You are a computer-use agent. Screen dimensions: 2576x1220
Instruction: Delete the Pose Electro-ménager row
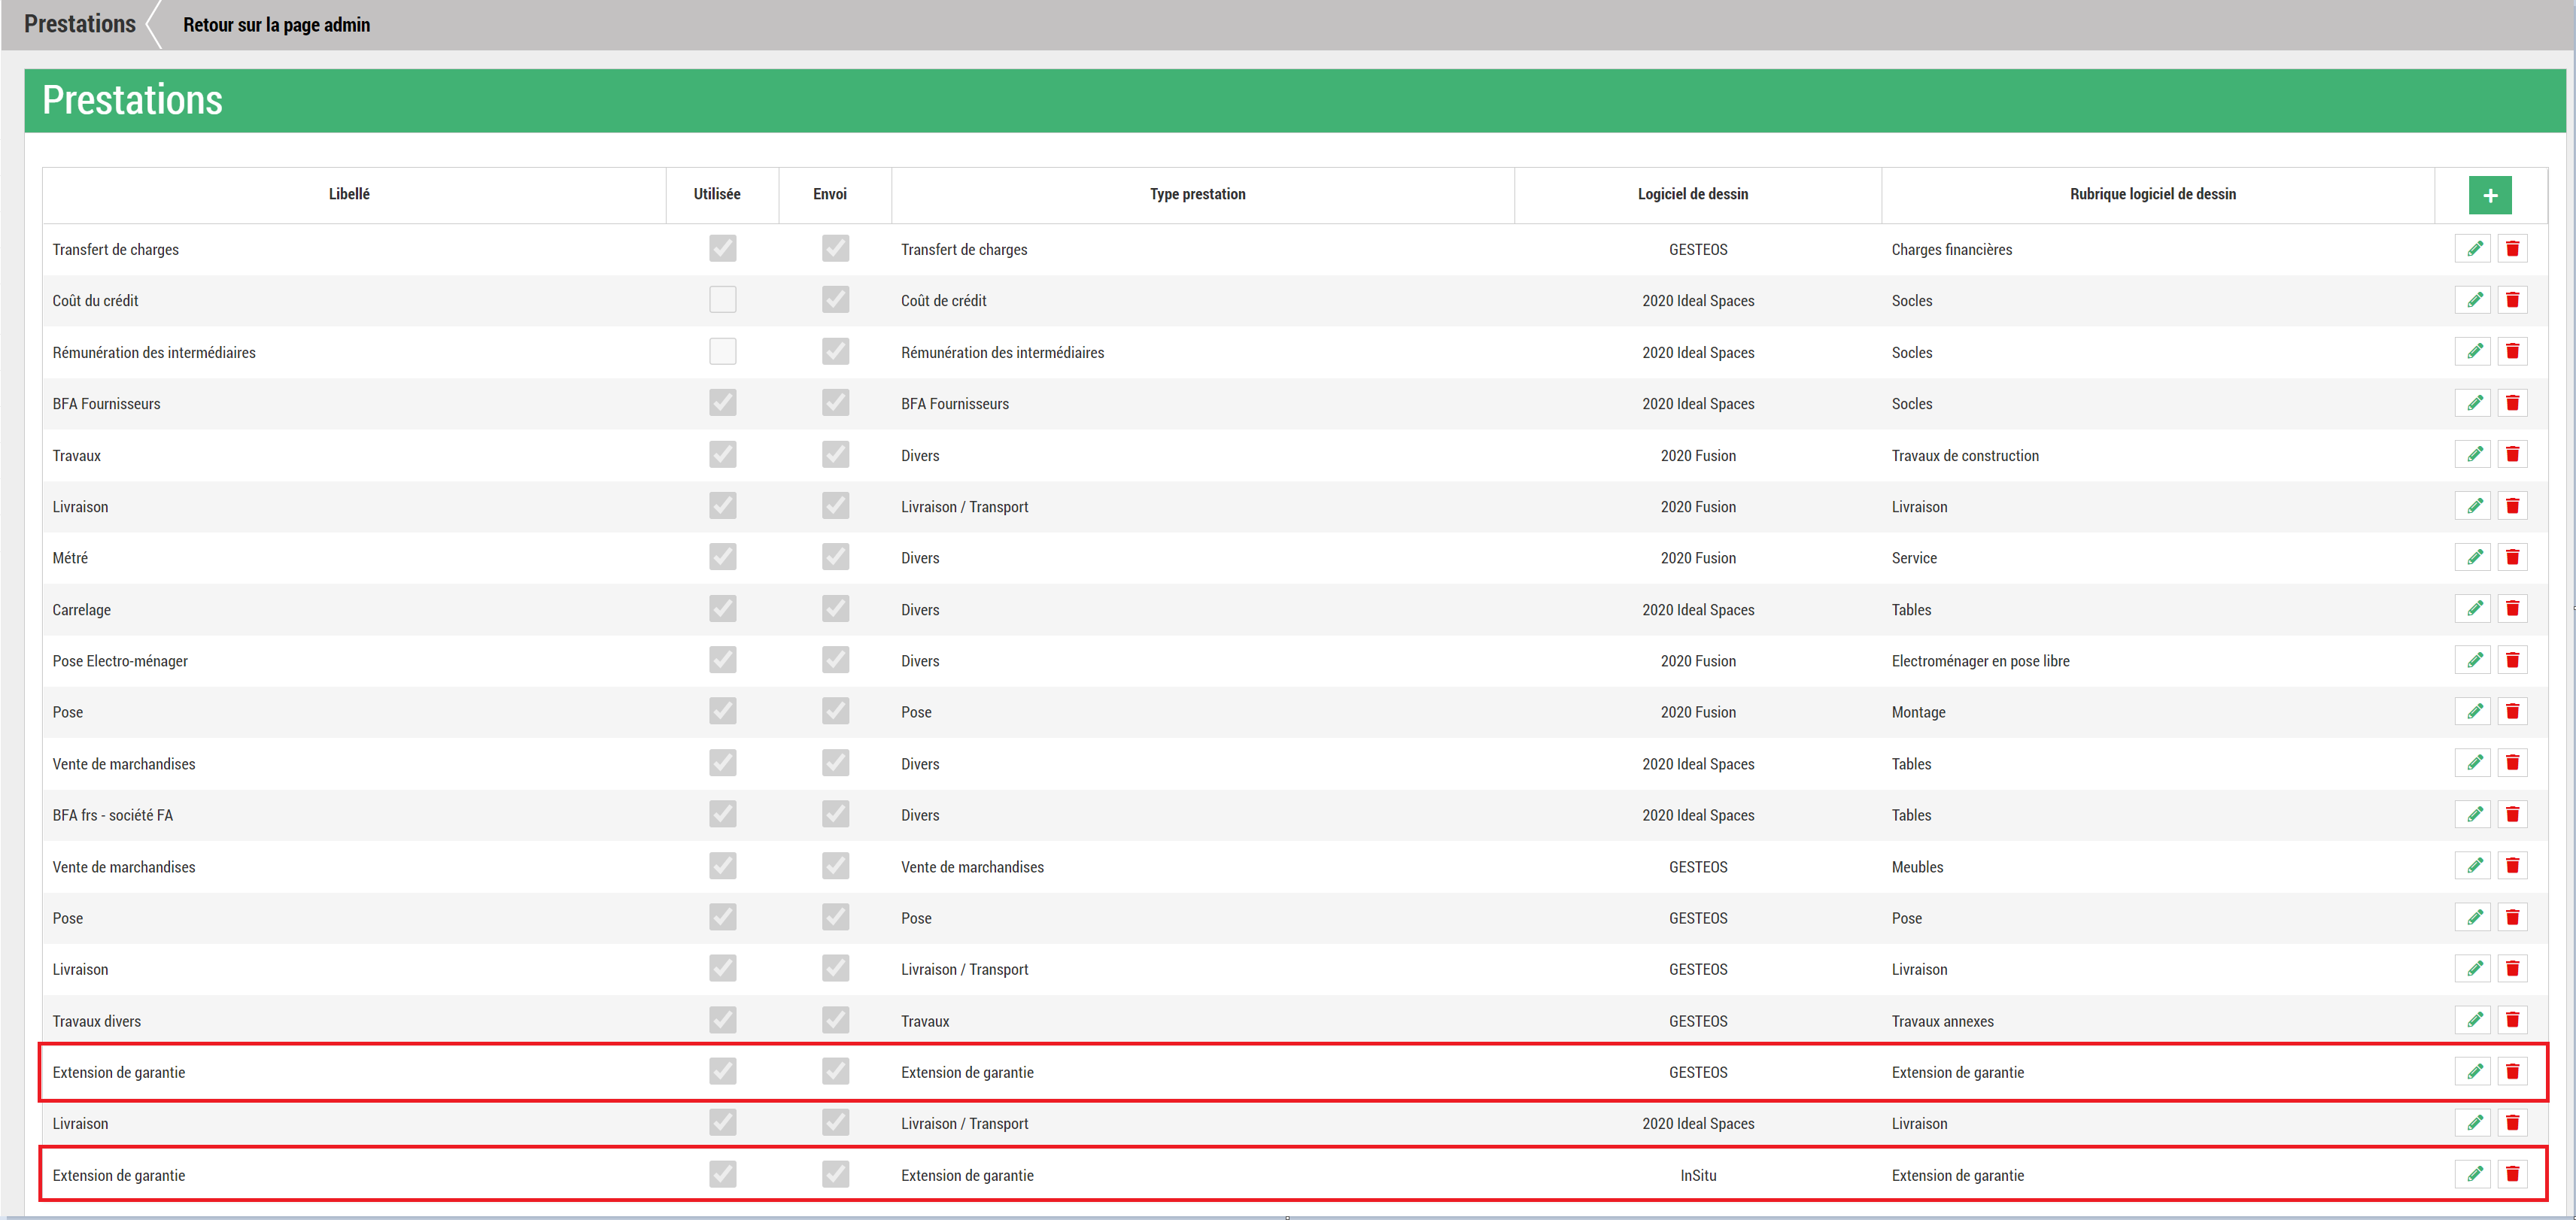point(2511,660)
